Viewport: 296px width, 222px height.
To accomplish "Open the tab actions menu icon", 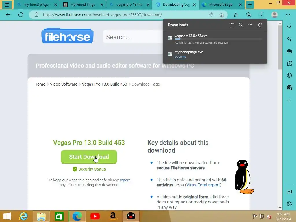I will 7,5.
